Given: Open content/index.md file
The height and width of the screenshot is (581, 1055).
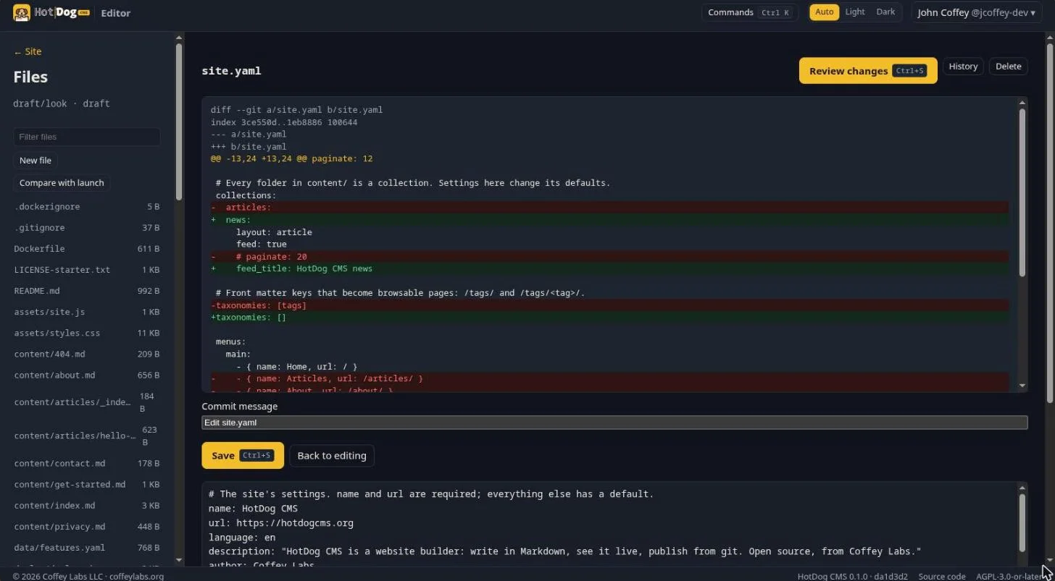Looking at the screenshot, I should click(87, 506).
